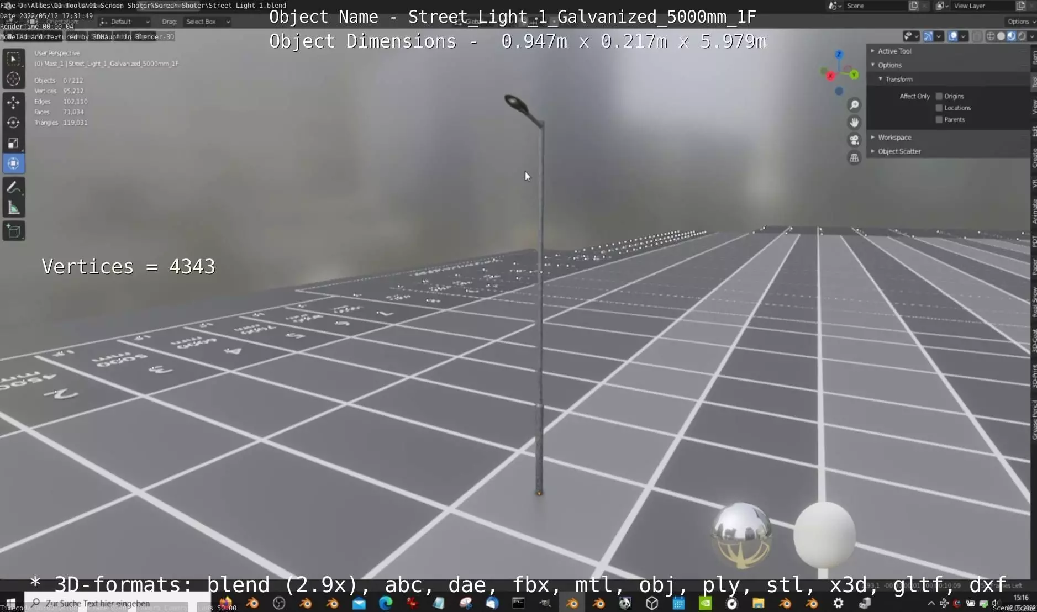This screenshot has height=612, width=1037.
Task: Open Settings gear in taskbar
Action: pyautogui.click(x=838, y=603)
